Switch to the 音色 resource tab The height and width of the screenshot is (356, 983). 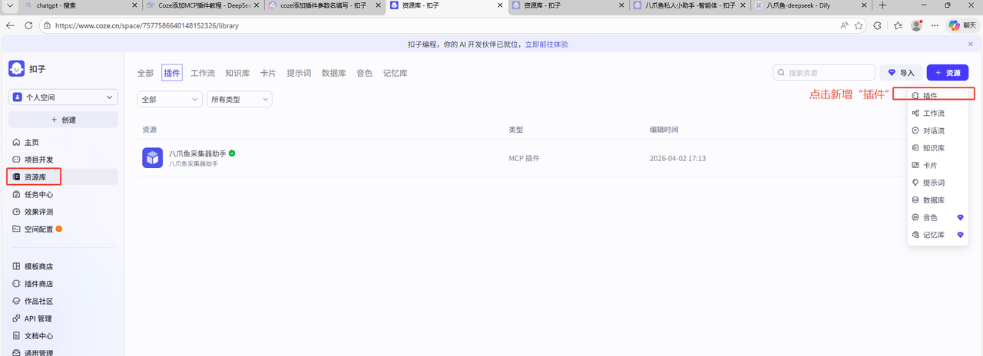pyautogui.click(x=364, y=73)
